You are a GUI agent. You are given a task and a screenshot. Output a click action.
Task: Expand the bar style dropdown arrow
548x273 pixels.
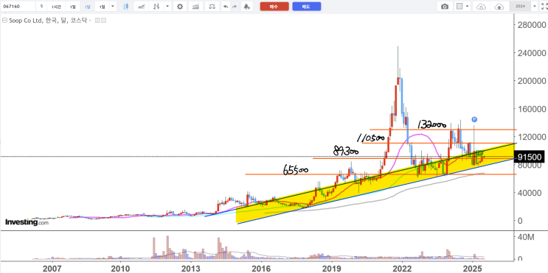click(x=167, y=7)
